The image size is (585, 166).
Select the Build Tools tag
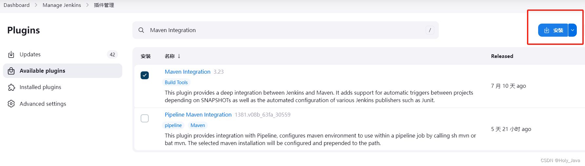[x=176, y=83]
